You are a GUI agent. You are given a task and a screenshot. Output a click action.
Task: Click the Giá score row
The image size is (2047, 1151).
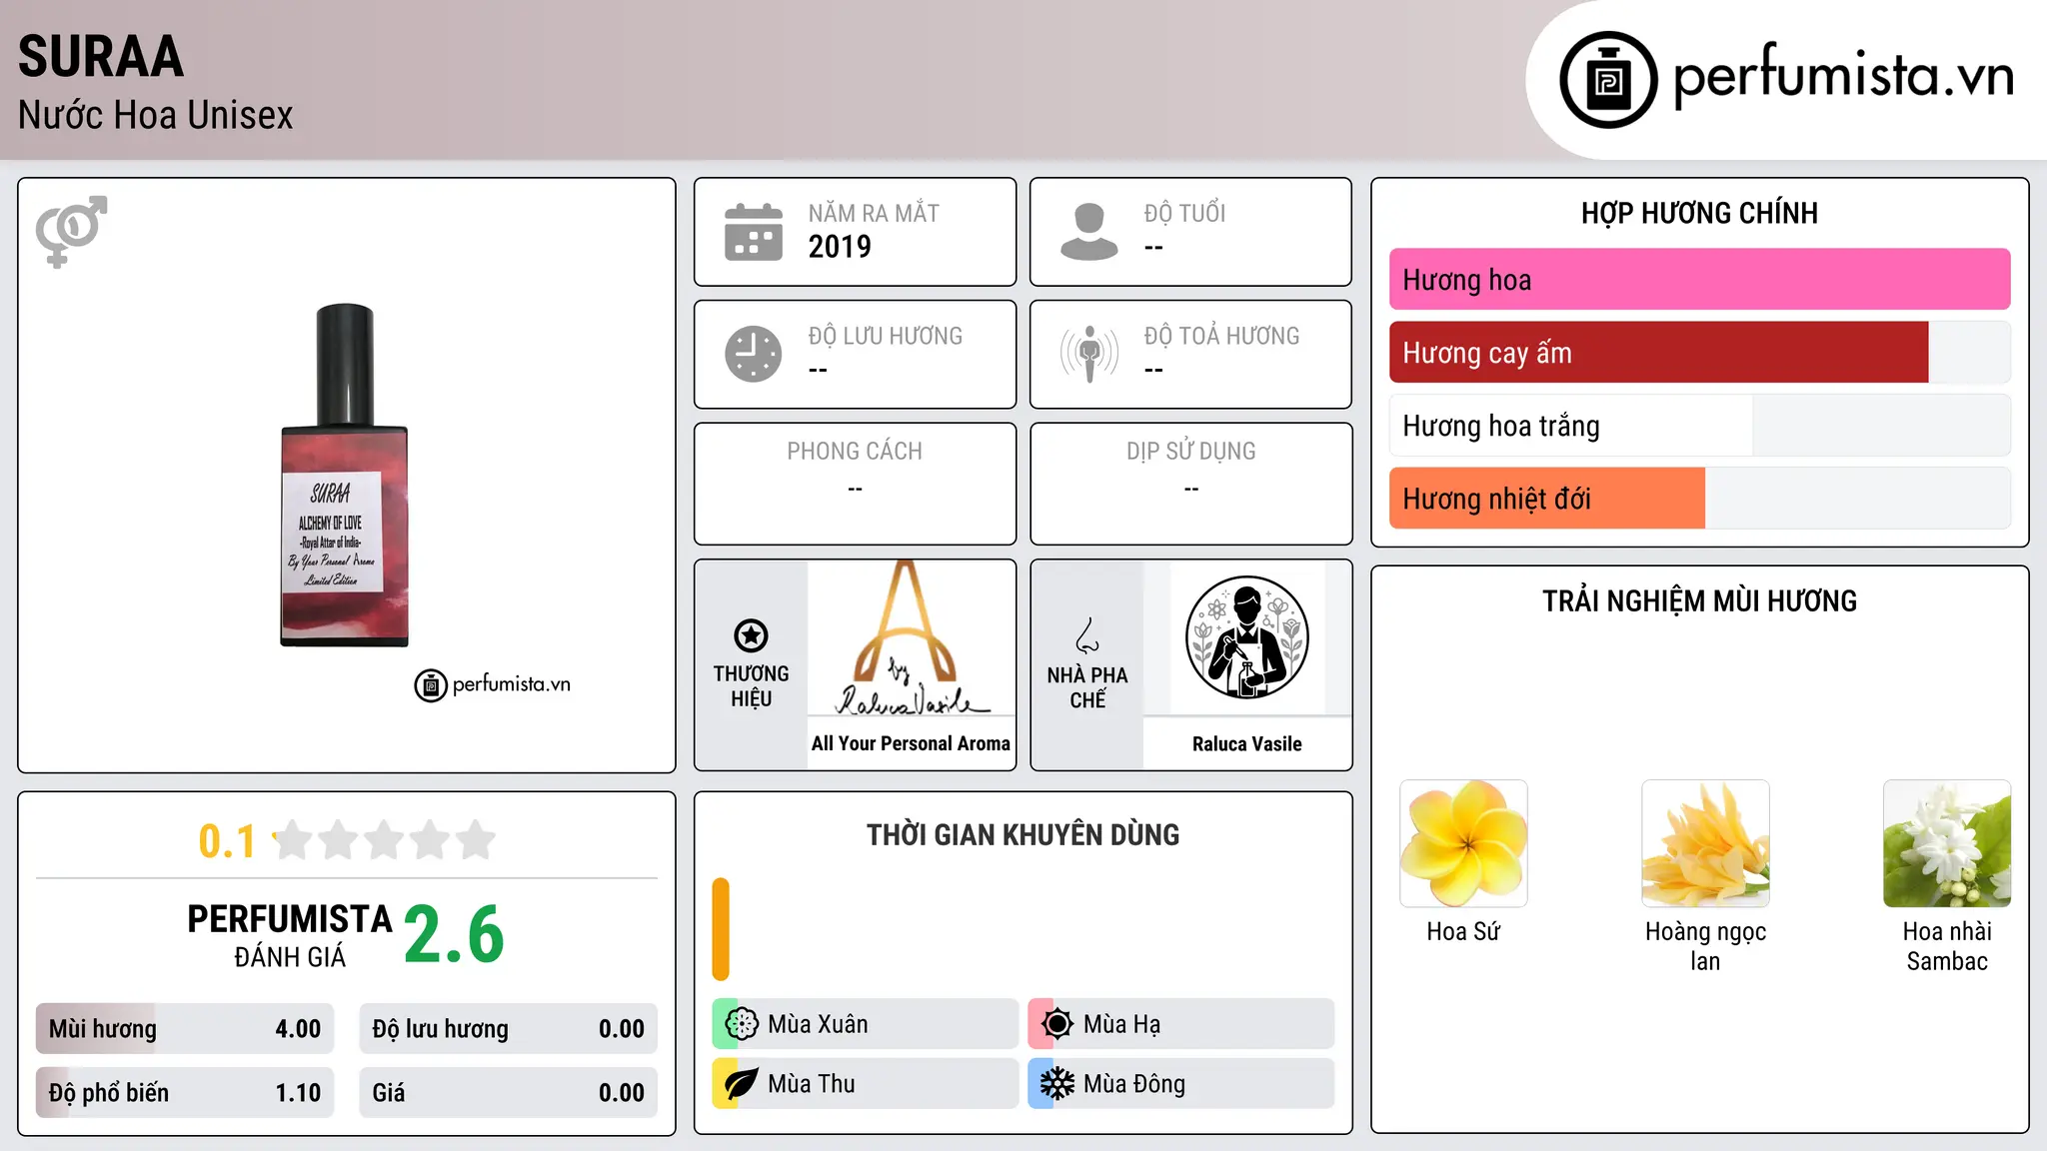[x=508, y=1092]
